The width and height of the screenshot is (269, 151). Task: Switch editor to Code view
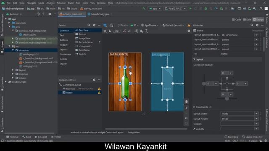(236, 20)
